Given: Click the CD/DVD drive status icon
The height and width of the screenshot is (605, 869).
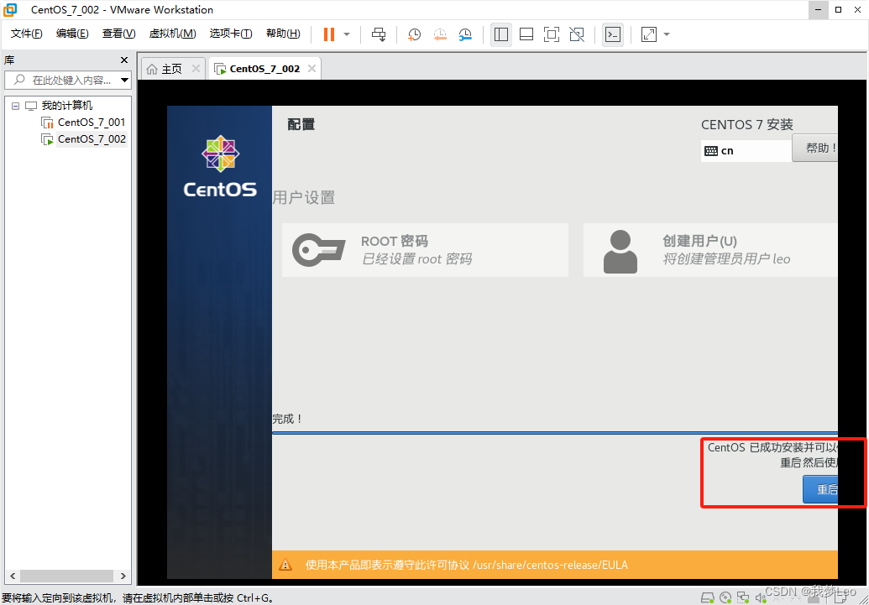Looking at the screenshot, I should (725, 597).
